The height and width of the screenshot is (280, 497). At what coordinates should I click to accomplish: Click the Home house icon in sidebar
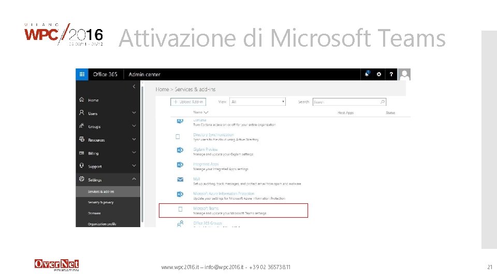coord(82,100)
